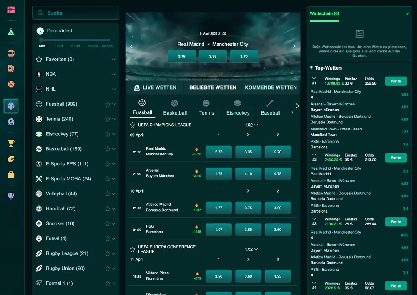This screenshot has height=295, width=417.
Task: Pin the Wettschein panel with pin icon
Action: [x=407, y=14]
